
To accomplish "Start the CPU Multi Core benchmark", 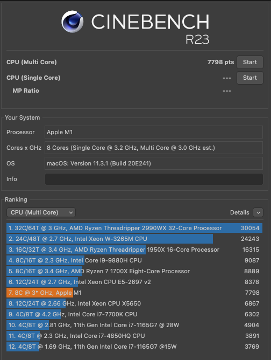I will click(249, 62).
